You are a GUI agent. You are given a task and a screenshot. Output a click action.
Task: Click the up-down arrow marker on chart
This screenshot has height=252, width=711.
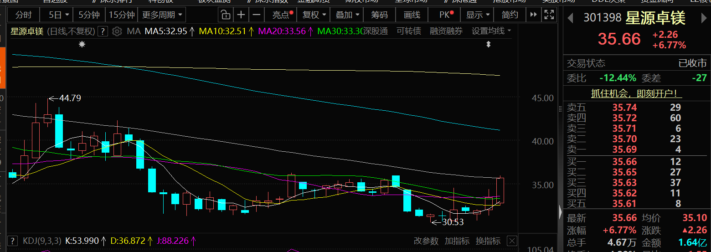(488, 44)
